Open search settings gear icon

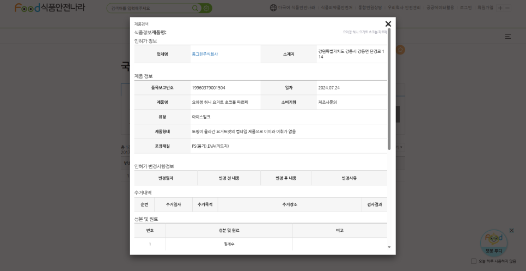click(206, 8)
